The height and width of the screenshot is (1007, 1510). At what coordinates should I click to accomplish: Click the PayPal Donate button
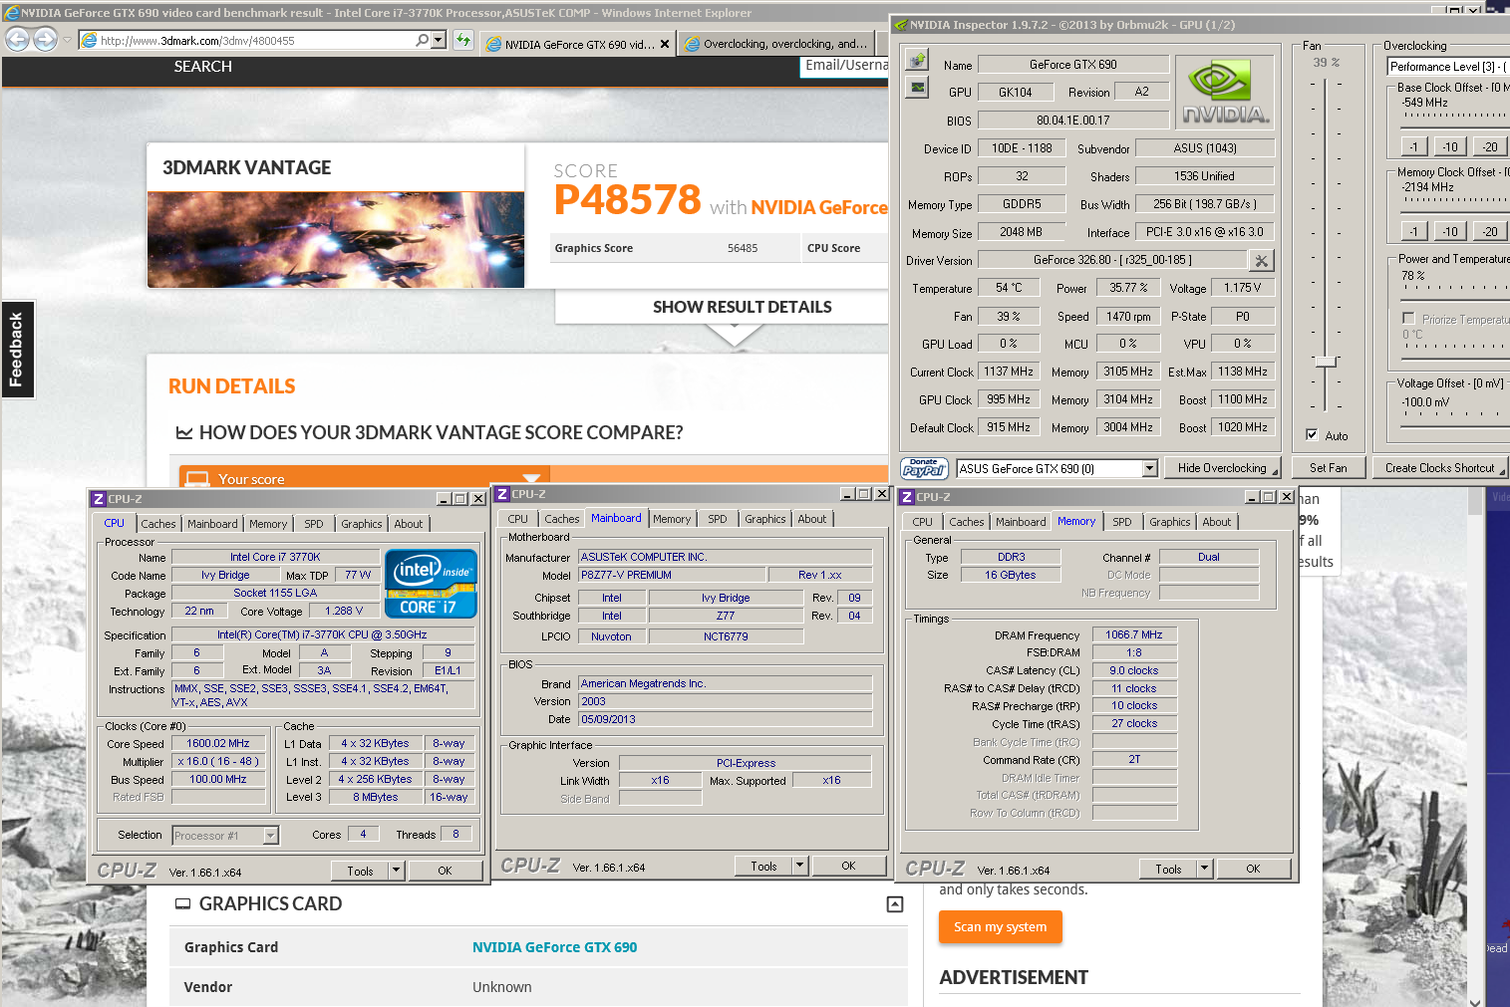(924, 468)
